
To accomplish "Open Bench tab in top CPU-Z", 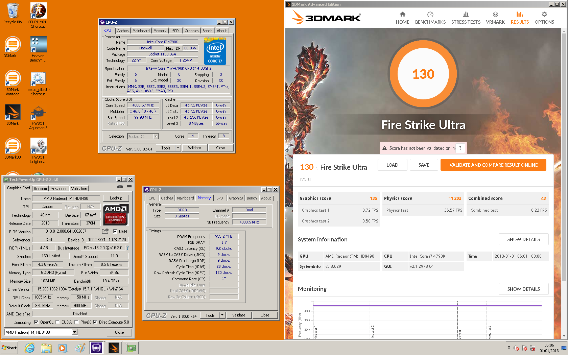I will [x=208, y=31].
